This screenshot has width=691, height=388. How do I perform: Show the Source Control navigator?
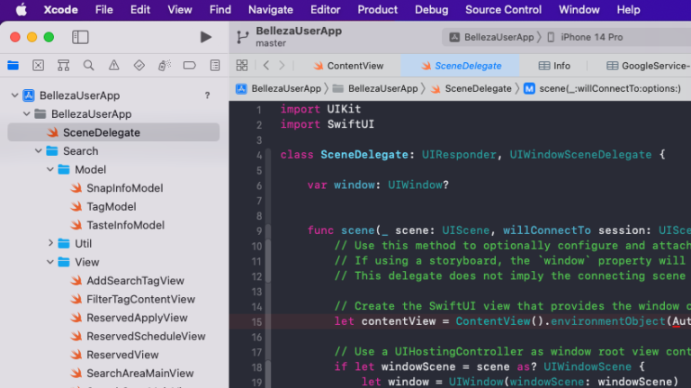coord(38,66)
